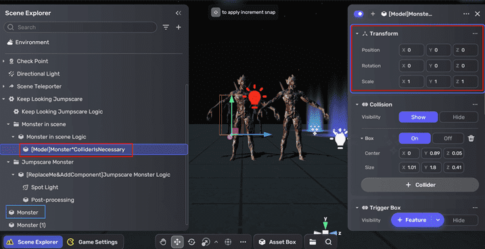Edit the Rotation Y field

click(x=438, y=65)
